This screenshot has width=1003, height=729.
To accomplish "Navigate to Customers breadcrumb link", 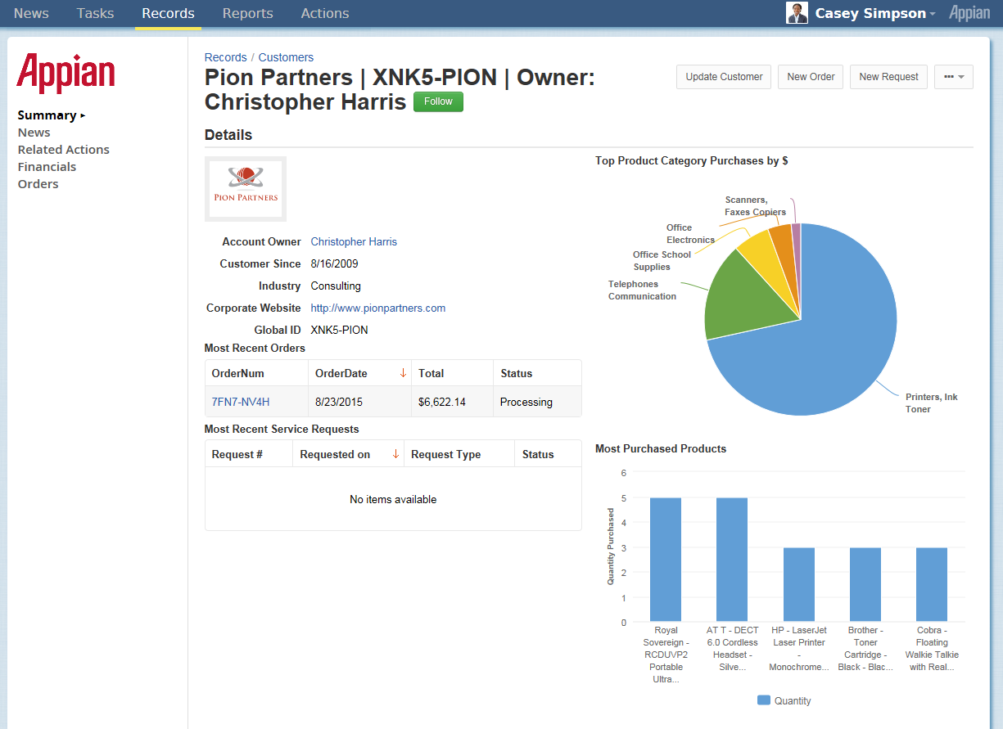I will pyautogui.click(x=286, y=57).
